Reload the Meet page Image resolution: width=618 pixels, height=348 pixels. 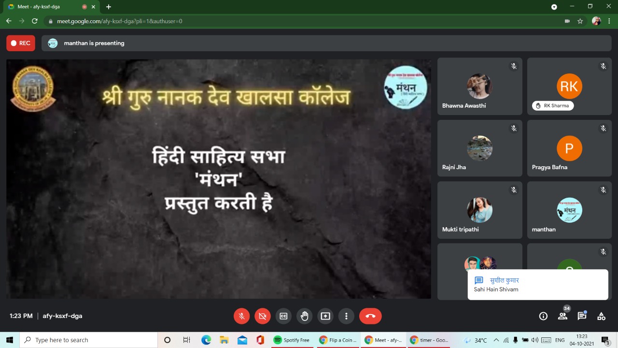[x=35, y=21]
